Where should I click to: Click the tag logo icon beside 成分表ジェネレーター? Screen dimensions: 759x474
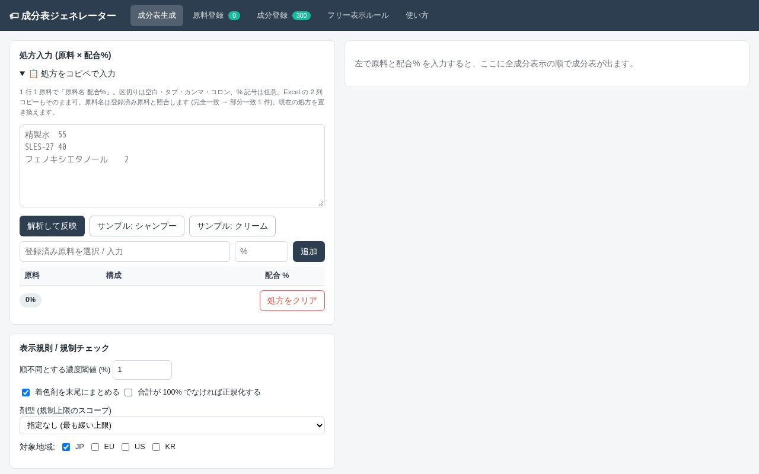point(14,16)
